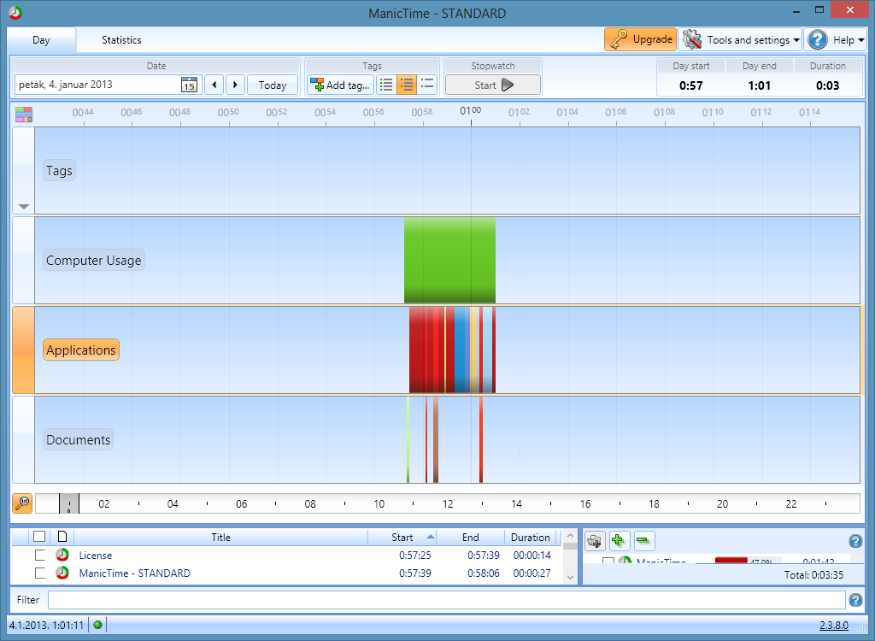This screenshot has height=641, width=875.
Task: Click the timeline zoom magnifier icon
Action: [22, 503]
